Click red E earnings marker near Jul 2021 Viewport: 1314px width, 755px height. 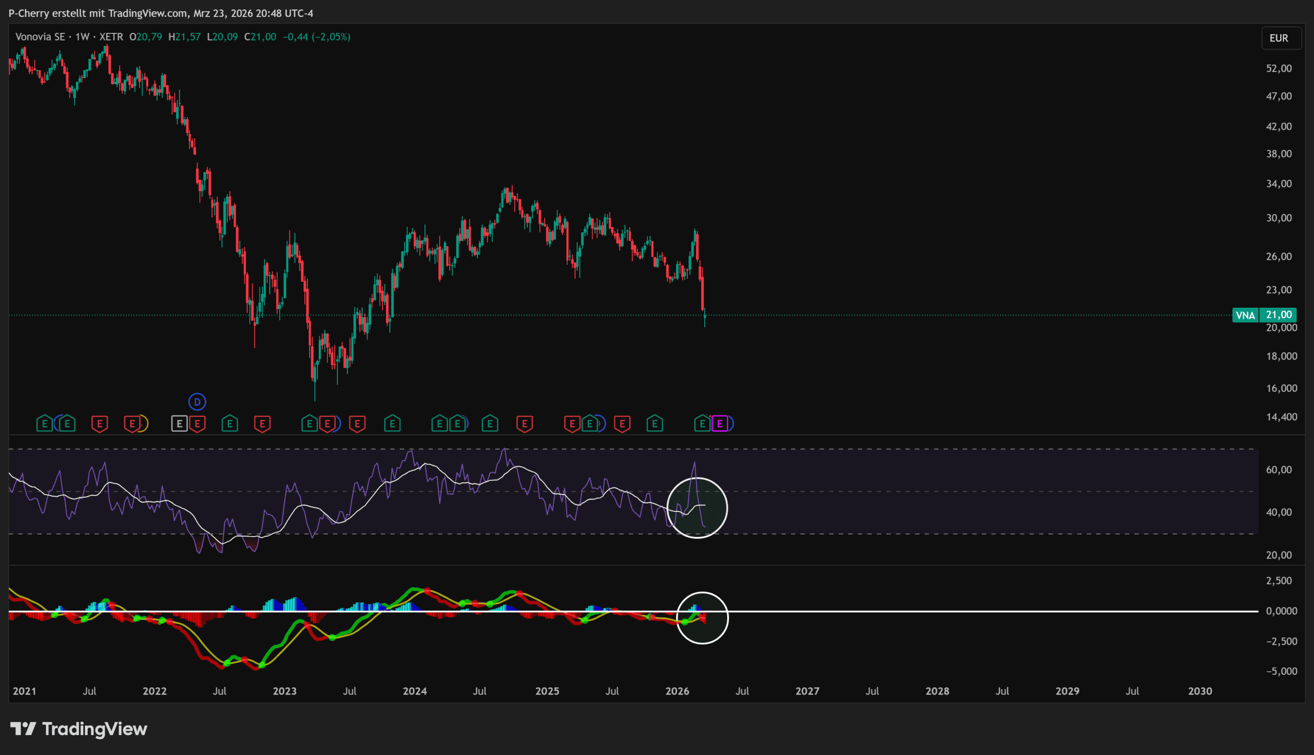100,424
